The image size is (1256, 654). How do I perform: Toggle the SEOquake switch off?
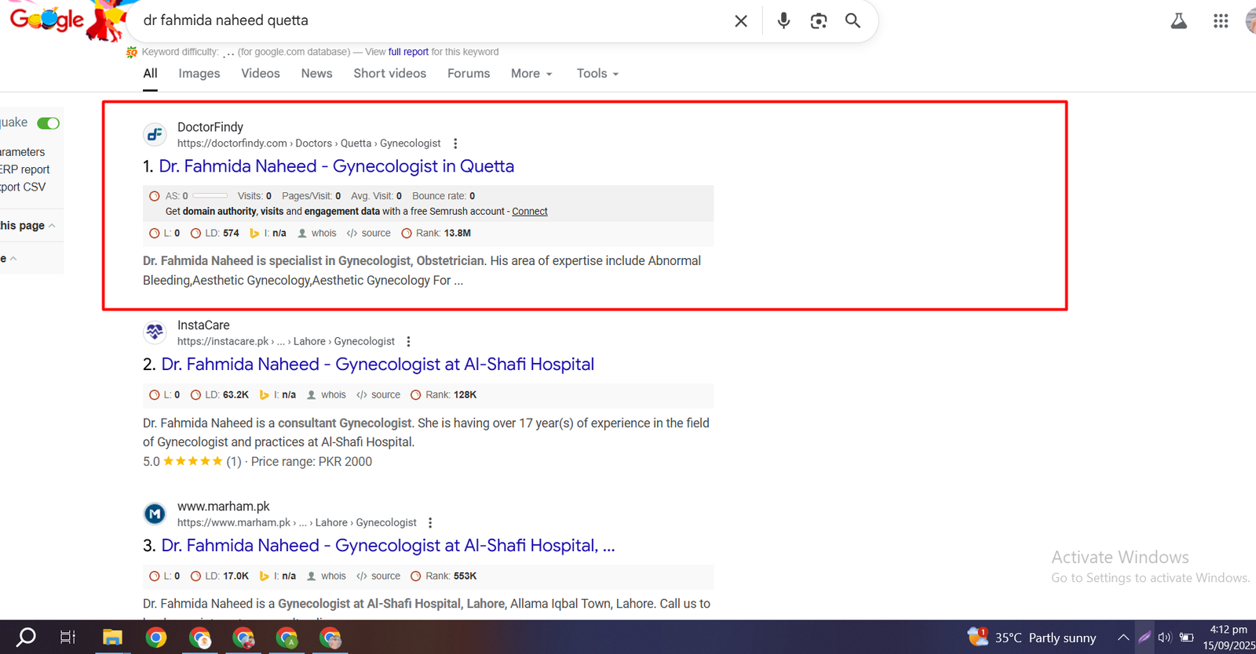[49, 123]
